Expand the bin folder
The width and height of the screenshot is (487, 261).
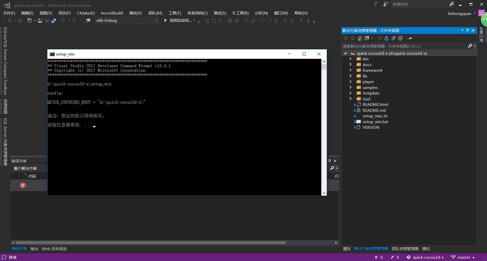click(x=351, y=59)
